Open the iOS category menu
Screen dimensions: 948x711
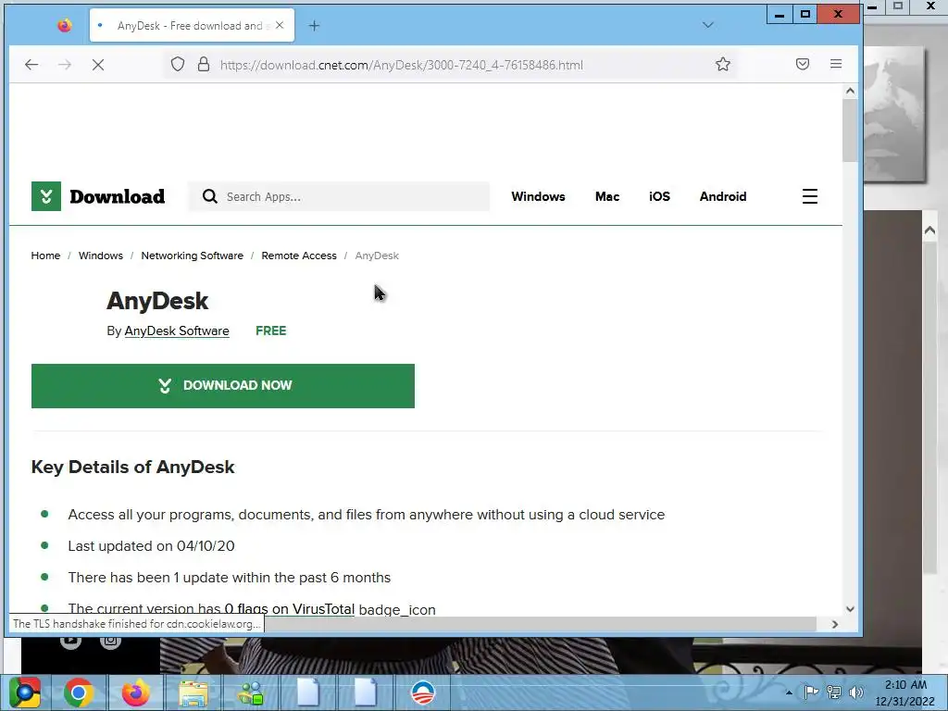pos(659,196)
